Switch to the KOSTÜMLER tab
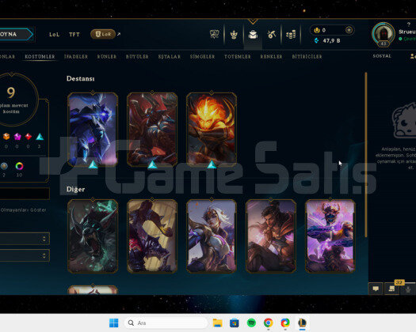 click(40, 56)
